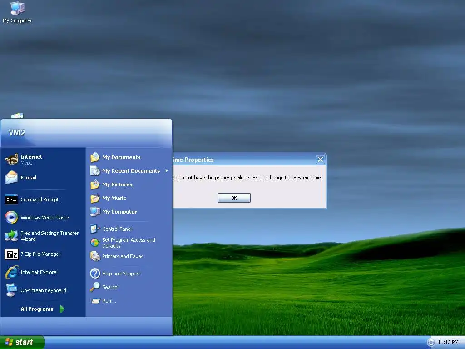The height and width of the screenshot is (349, 465).
Task: Expand My Recent Documents submenu arrow
Action: (x=167, y=171)
